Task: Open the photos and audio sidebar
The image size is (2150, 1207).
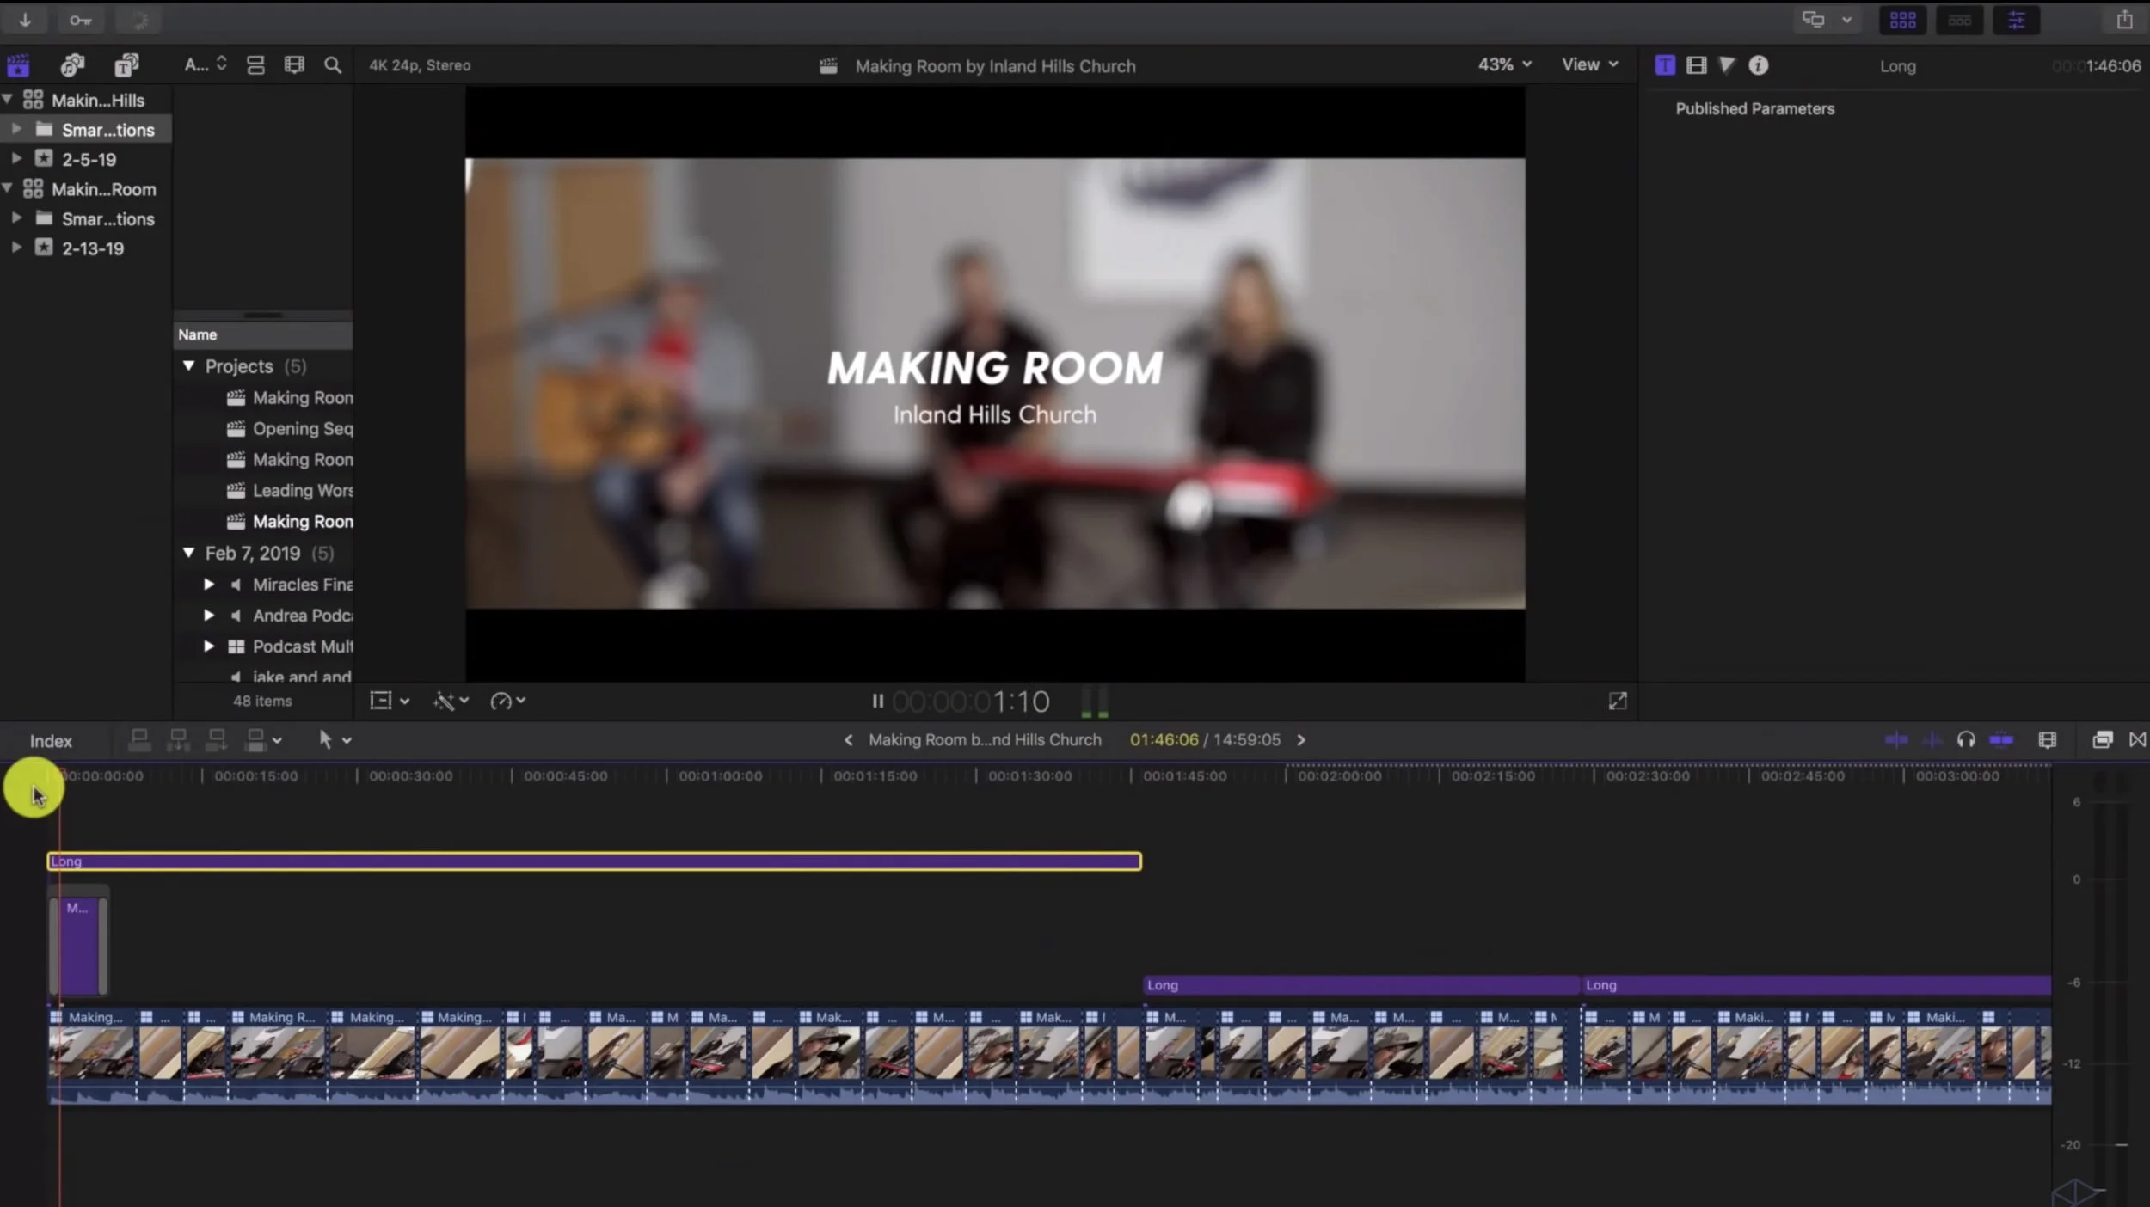Action: [x=72, y=65]
